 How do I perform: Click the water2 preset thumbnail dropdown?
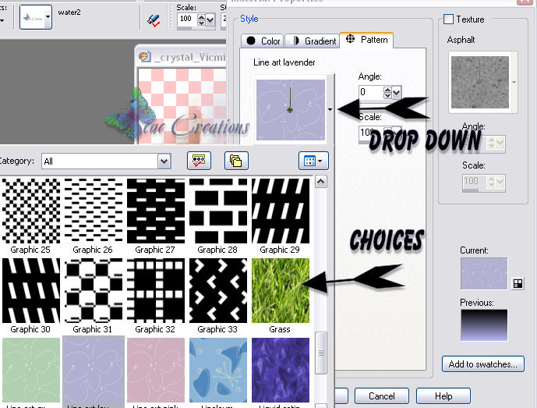(36, 17)
